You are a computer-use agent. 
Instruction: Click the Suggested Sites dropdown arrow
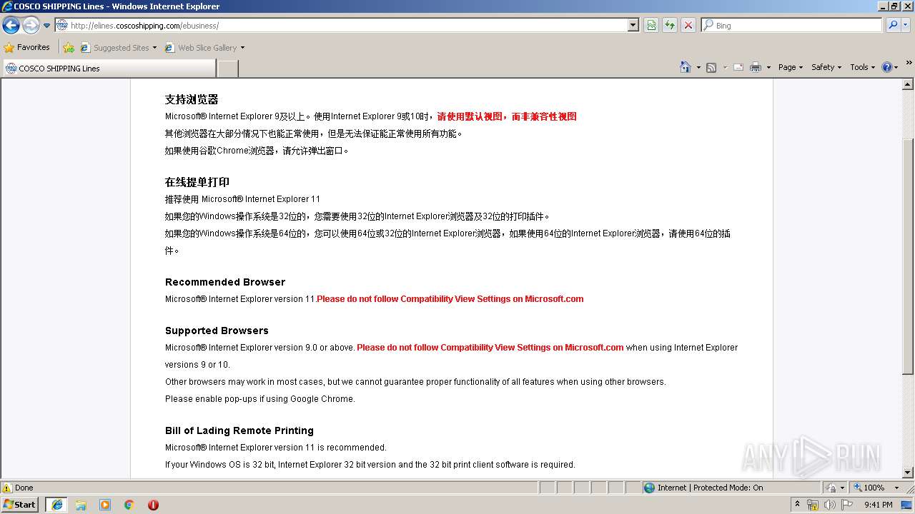point(154,48)
